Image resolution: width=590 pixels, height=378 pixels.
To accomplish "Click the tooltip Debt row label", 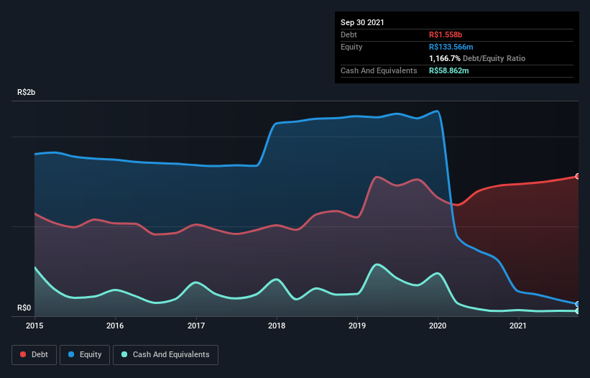I will pyautogui.click(x=349, y=35).
